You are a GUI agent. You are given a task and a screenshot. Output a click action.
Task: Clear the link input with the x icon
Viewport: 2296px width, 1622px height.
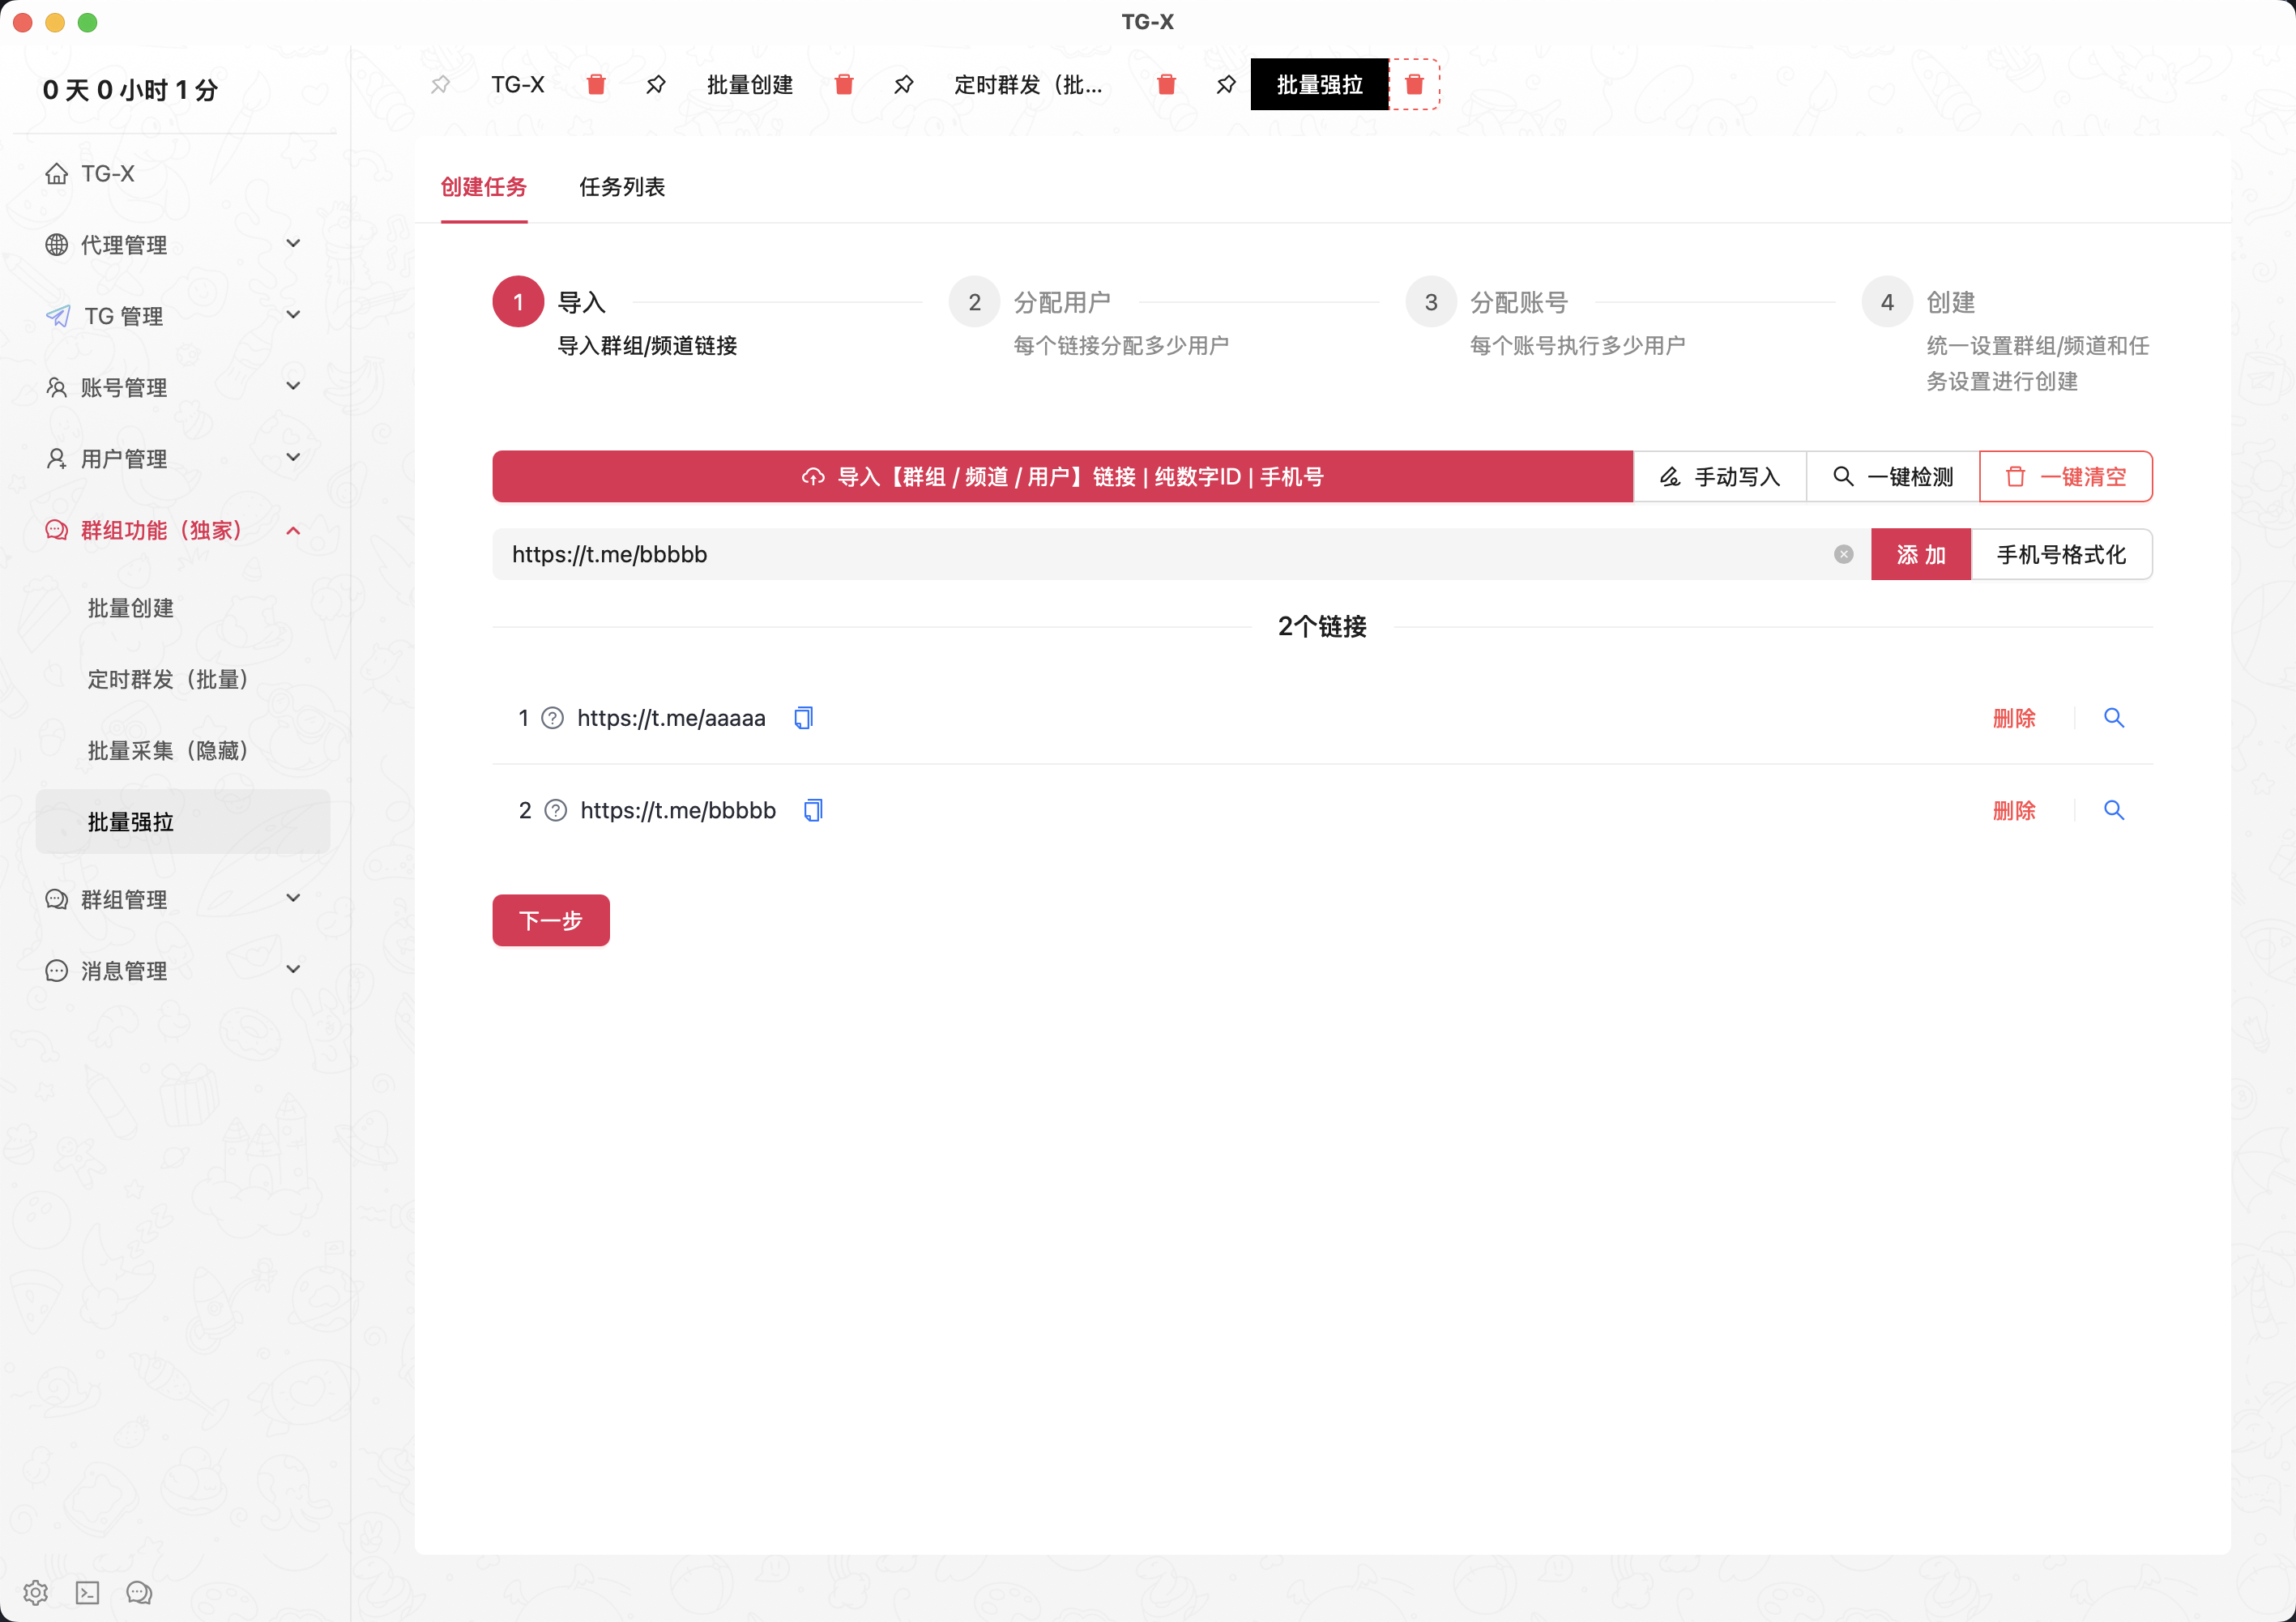pos(1844,555)
